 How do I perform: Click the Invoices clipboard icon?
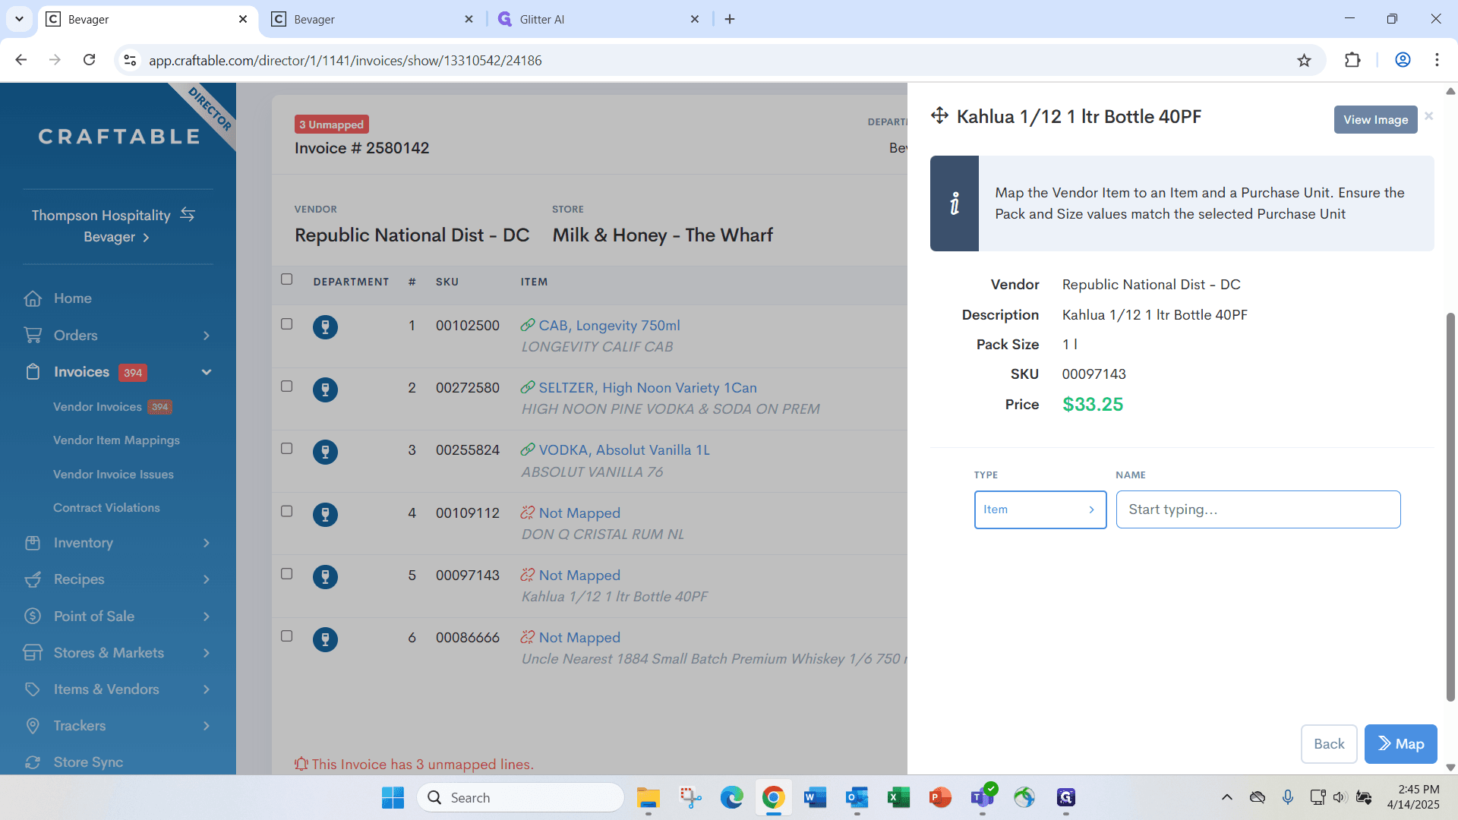tap(33, 372)
